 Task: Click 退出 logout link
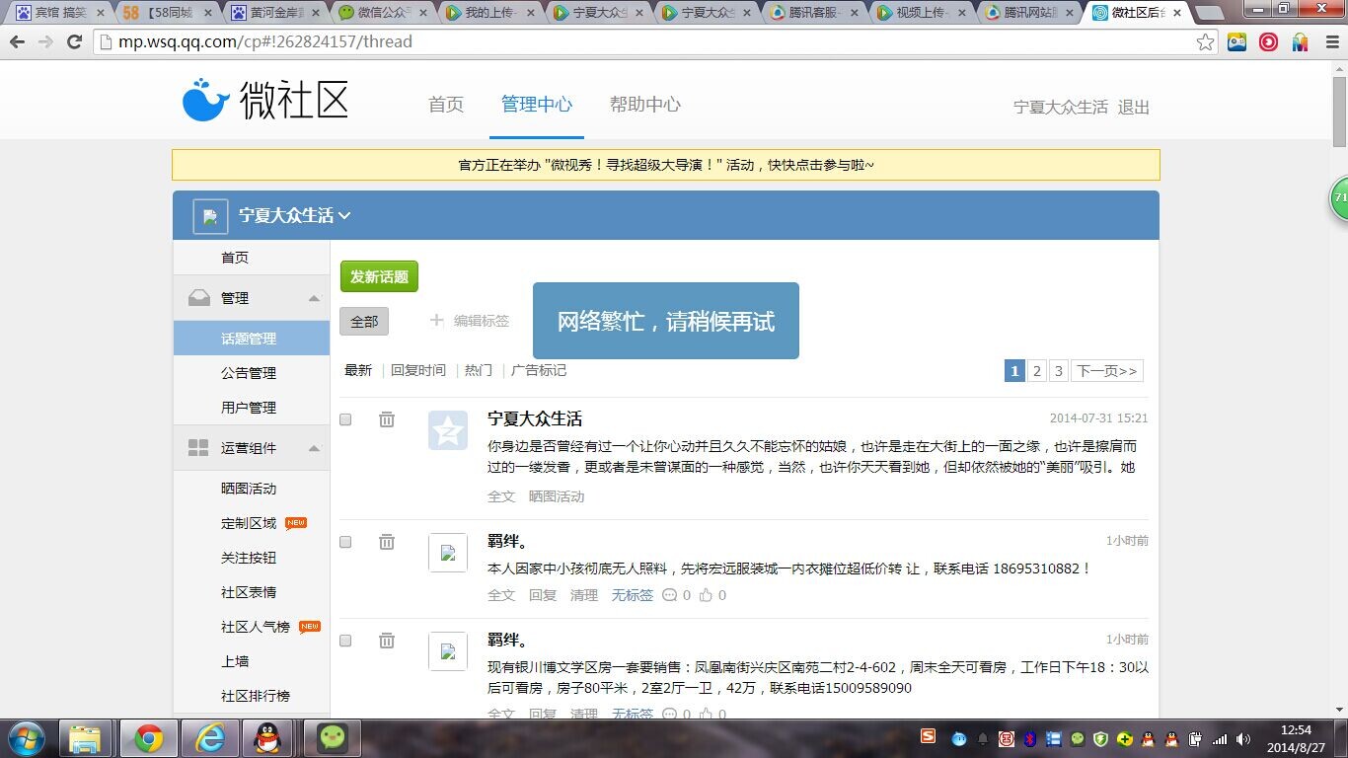click(1134, 107)
